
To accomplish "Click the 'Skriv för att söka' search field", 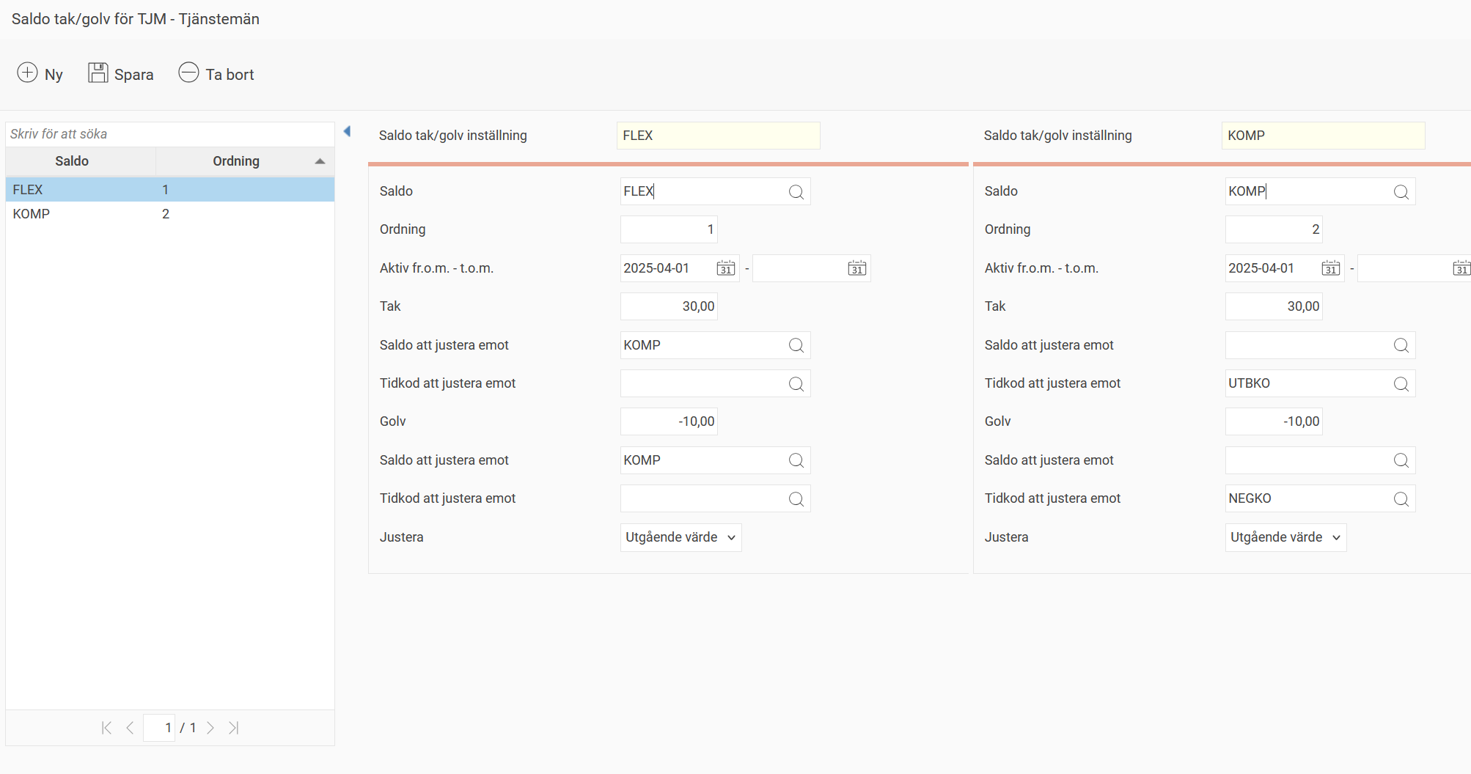I will 169,134.
